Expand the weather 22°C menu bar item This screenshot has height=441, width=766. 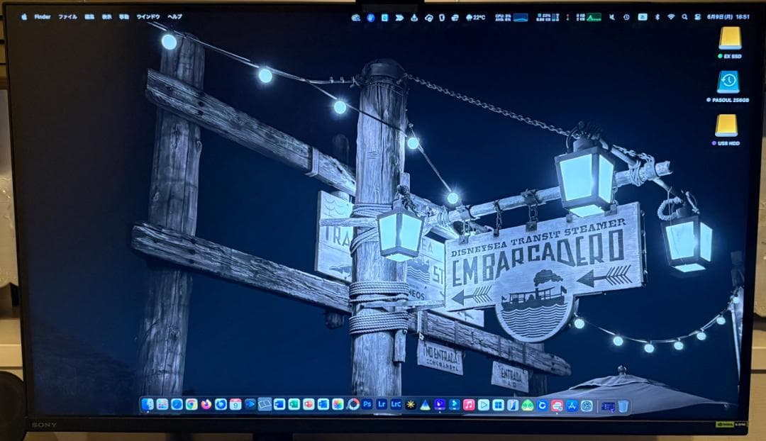point(476,14)
